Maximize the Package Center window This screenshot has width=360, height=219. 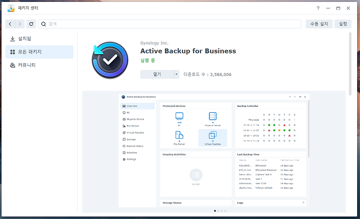(338, 8)
